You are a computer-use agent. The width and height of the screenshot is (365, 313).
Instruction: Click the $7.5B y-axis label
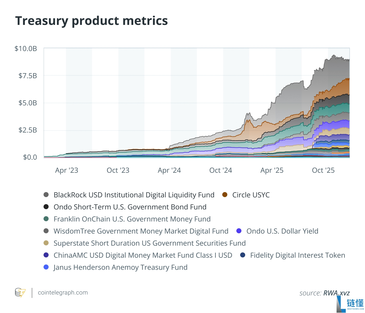pos(28,76)
